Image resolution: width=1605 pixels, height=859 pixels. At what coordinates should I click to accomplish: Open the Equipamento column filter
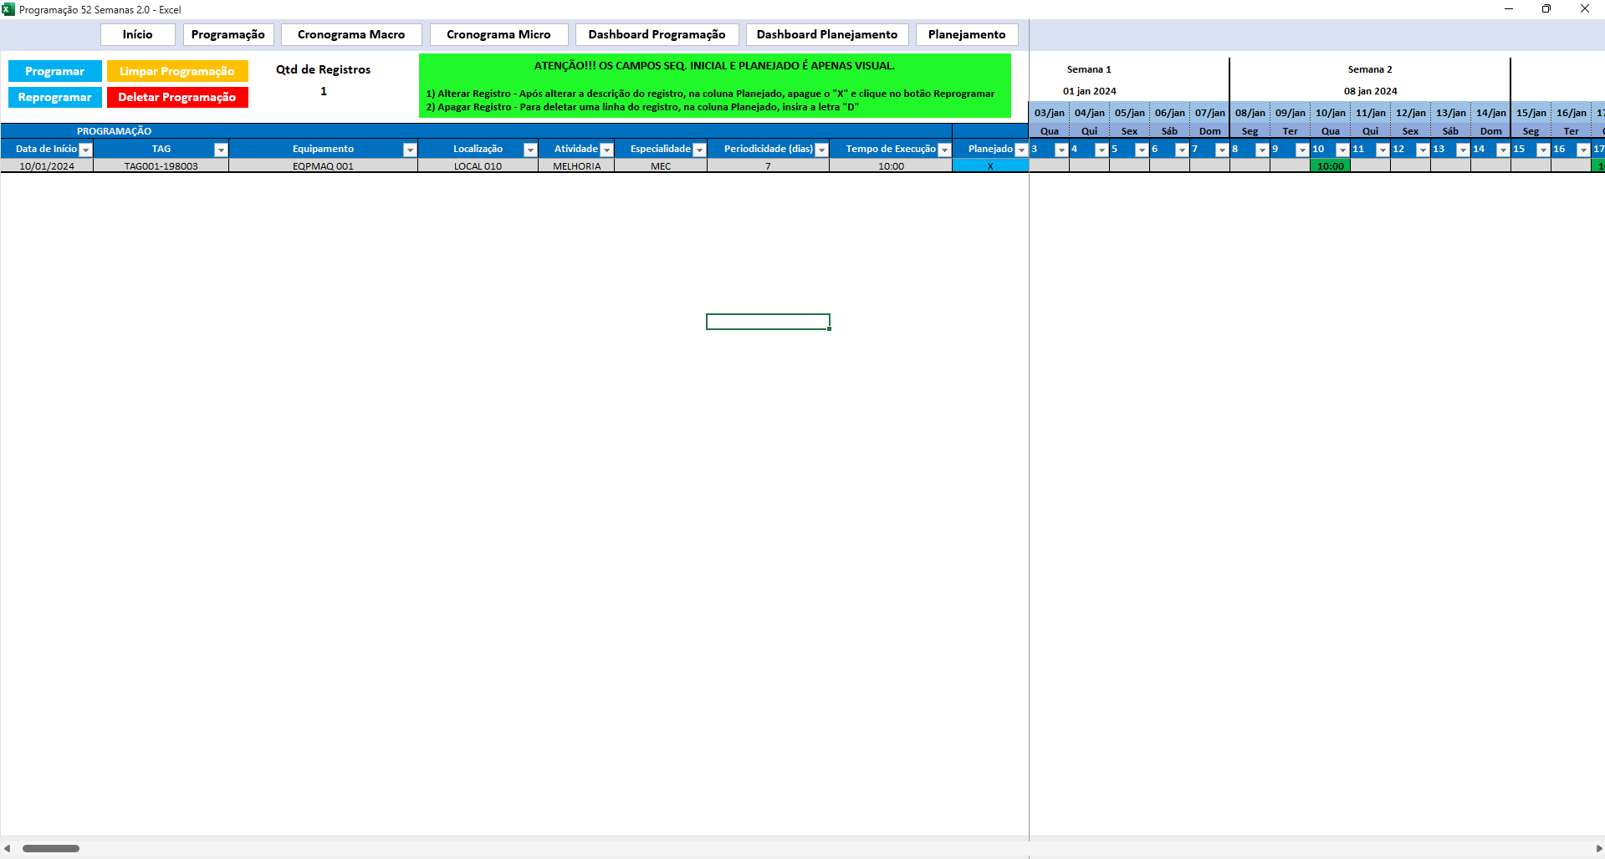point(410,150)
